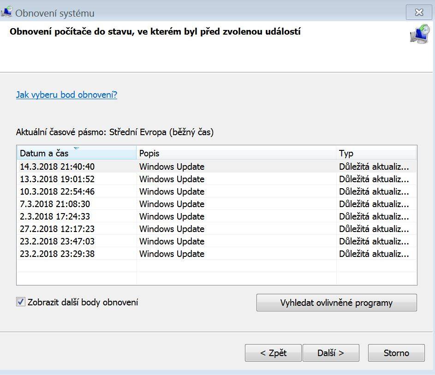Click the sort arrow above Datum a čas
Viewport: 435px width, 375px height.
(77, 148)
